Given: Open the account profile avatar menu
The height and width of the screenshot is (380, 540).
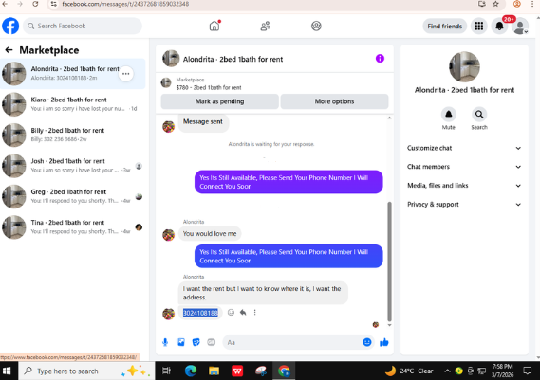Looking at the screenshot, I should click(520, 27).
